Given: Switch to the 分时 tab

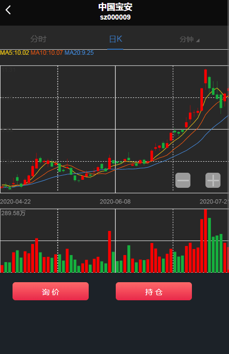Looking at the screenshot, I should 38,39.
